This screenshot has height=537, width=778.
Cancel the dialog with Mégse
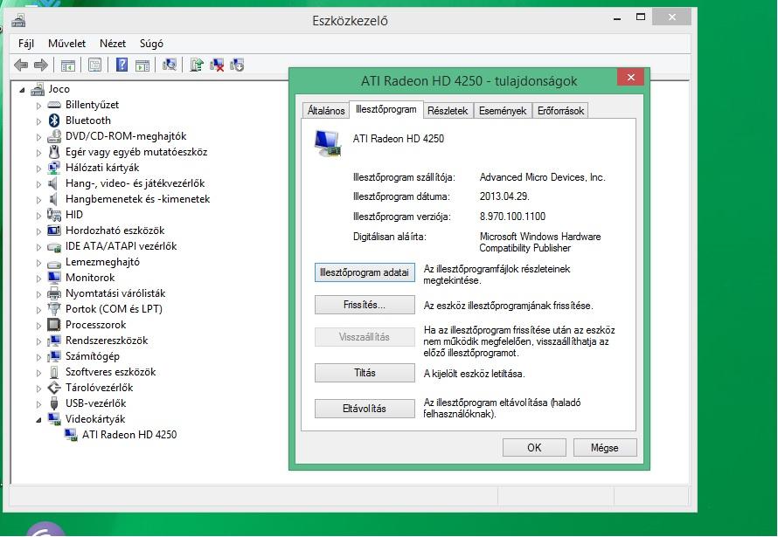point(605,448)
